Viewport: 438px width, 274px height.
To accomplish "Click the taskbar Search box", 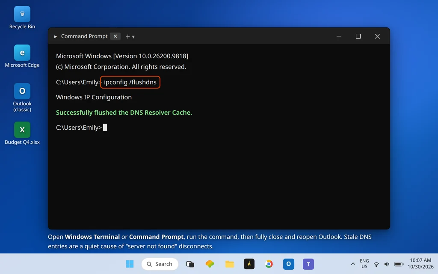I will click(x=160, y=264).
